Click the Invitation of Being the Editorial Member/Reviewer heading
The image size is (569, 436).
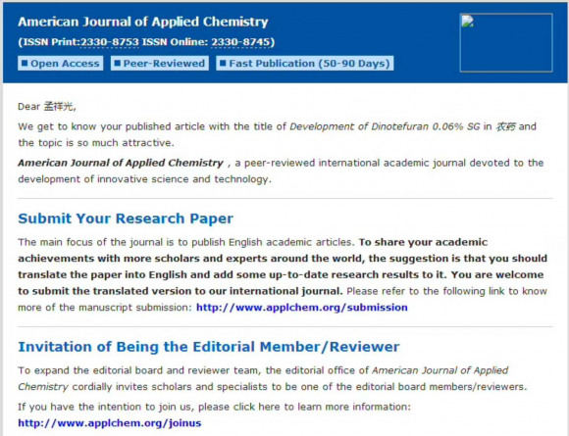click(x=209, y=347)
